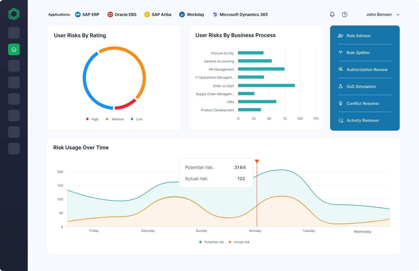Toggle the High legend in rating chart
Viewport: 419px width, 271px height.
[92, 119]
